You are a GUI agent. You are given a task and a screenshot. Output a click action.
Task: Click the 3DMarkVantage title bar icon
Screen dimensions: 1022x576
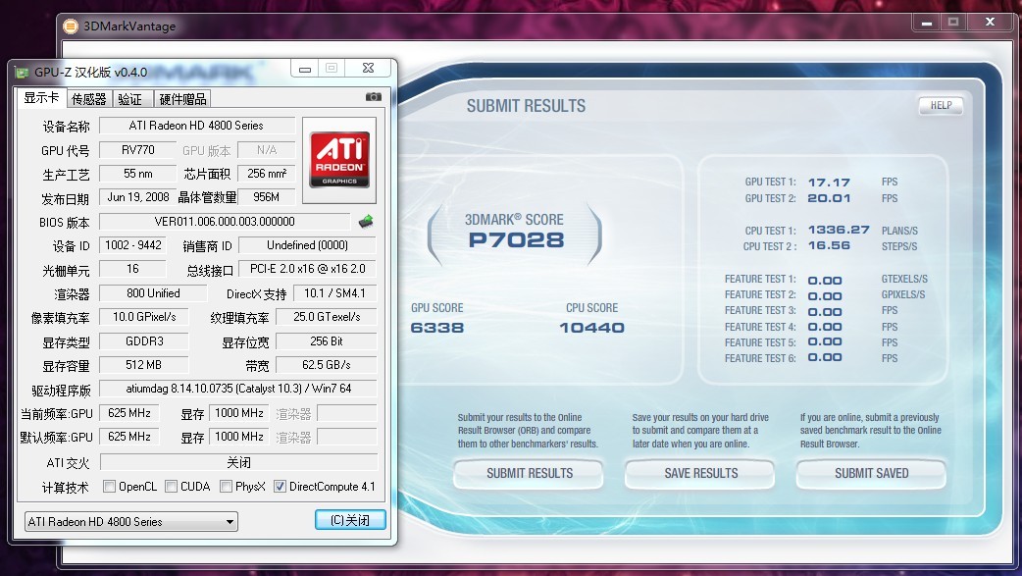pyautogui.click(x=71, y=26)
